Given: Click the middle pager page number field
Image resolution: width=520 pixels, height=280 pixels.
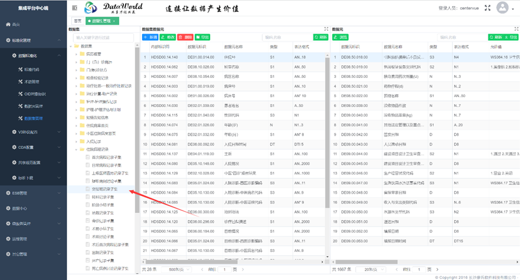Looking at the screenshot, I should [x=225, y=269].
